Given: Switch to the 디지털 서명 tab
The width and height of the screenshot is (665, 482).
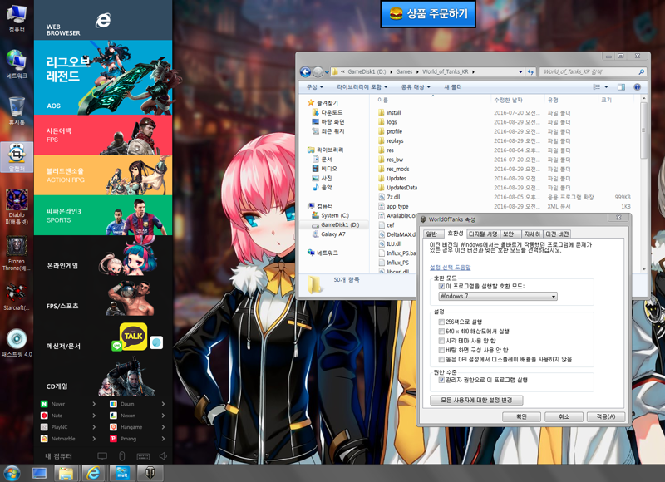Looking at the screenshot, I should pyautogui.click(x=483, y=234).
